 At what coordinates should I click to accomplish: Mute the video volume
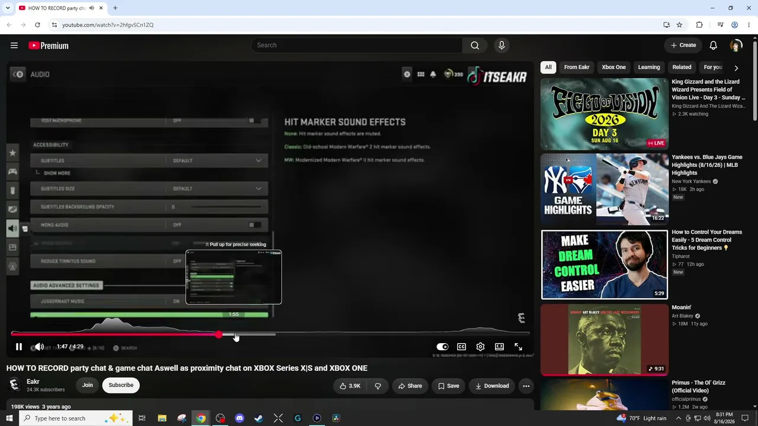click(39, 347)
